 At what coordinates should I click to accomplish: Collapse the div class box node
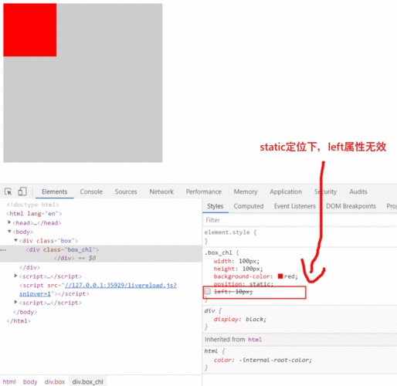pyautogui.click(x=15, y=240)
